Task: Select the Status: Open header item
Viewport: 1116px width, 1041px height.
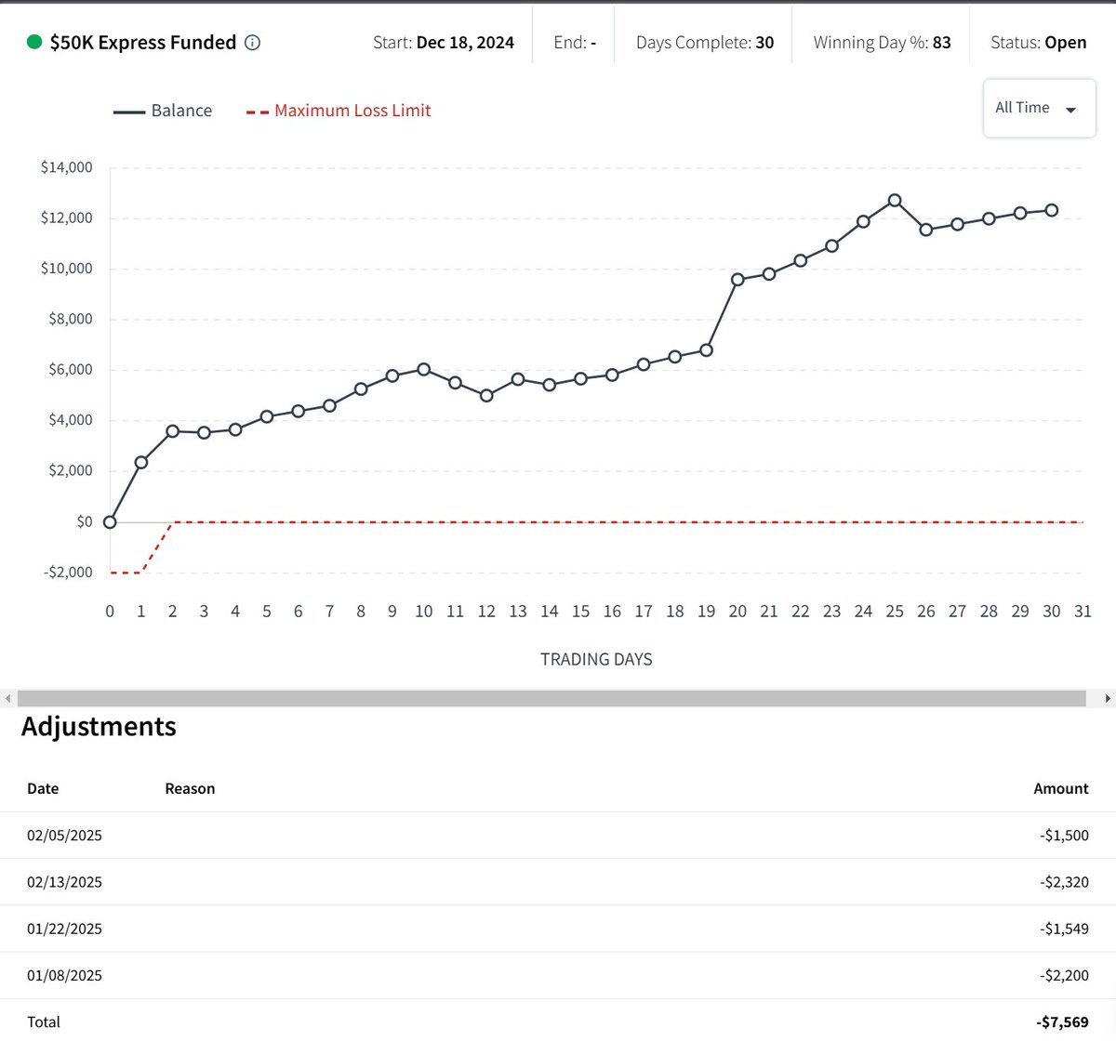Action: [1038, 42]
